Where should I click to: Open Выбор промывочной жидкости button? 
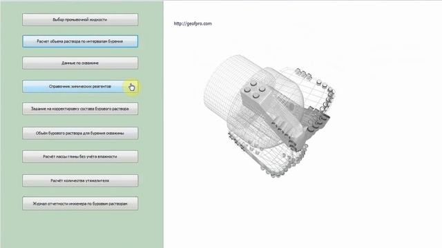coord(80,20)
